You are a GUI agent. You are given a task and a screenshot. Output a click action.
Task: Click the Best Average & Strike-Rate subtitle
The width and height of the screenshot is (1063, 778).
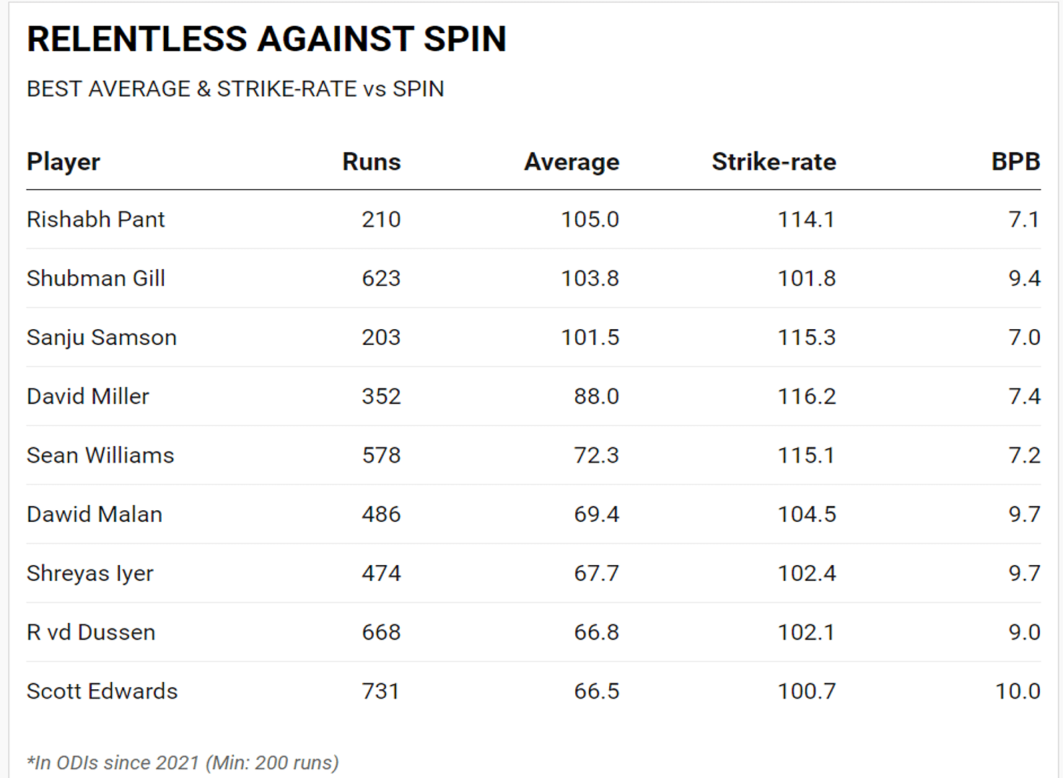235,89
